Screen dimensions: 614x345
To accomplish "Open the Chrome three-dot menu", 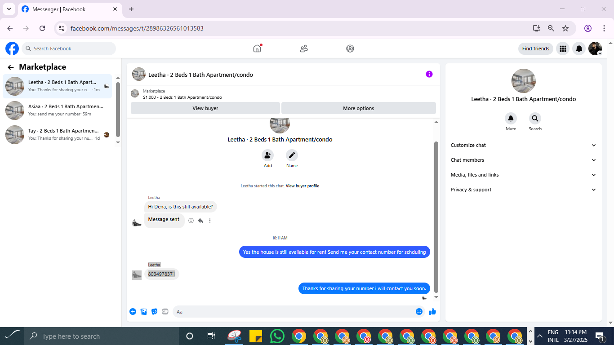I will pyautogui.click(x=604, y=28).
